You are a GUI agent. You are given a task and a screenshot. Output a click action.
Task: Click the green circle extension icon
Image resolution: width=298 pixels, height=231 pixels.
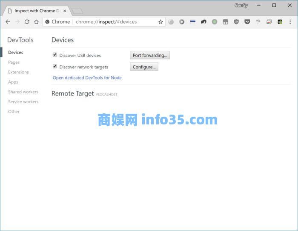(x=215, y=22)
